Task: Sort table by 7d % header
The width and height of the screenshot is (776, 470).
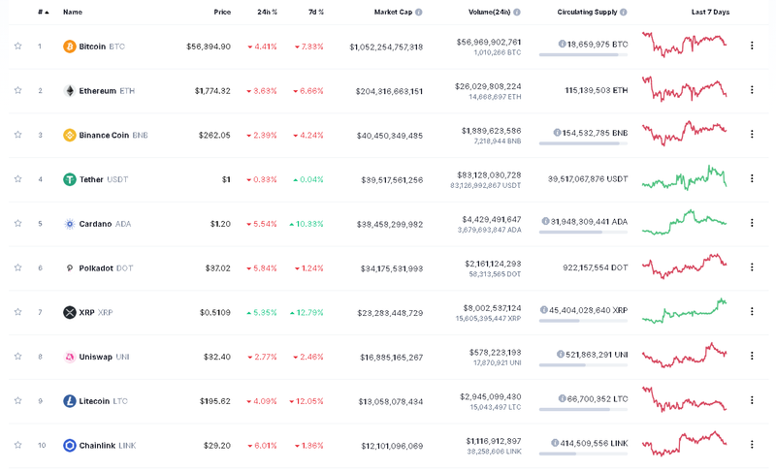Action: point(316,12)
